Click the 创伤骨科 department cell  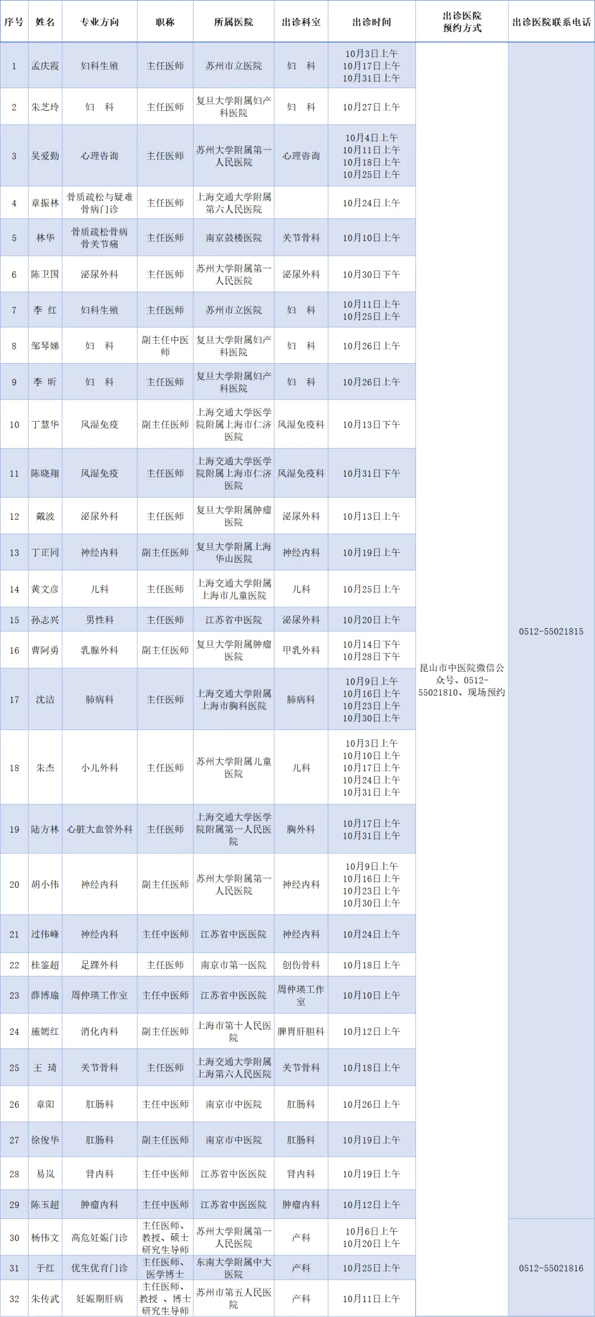(x=301, y=965)
